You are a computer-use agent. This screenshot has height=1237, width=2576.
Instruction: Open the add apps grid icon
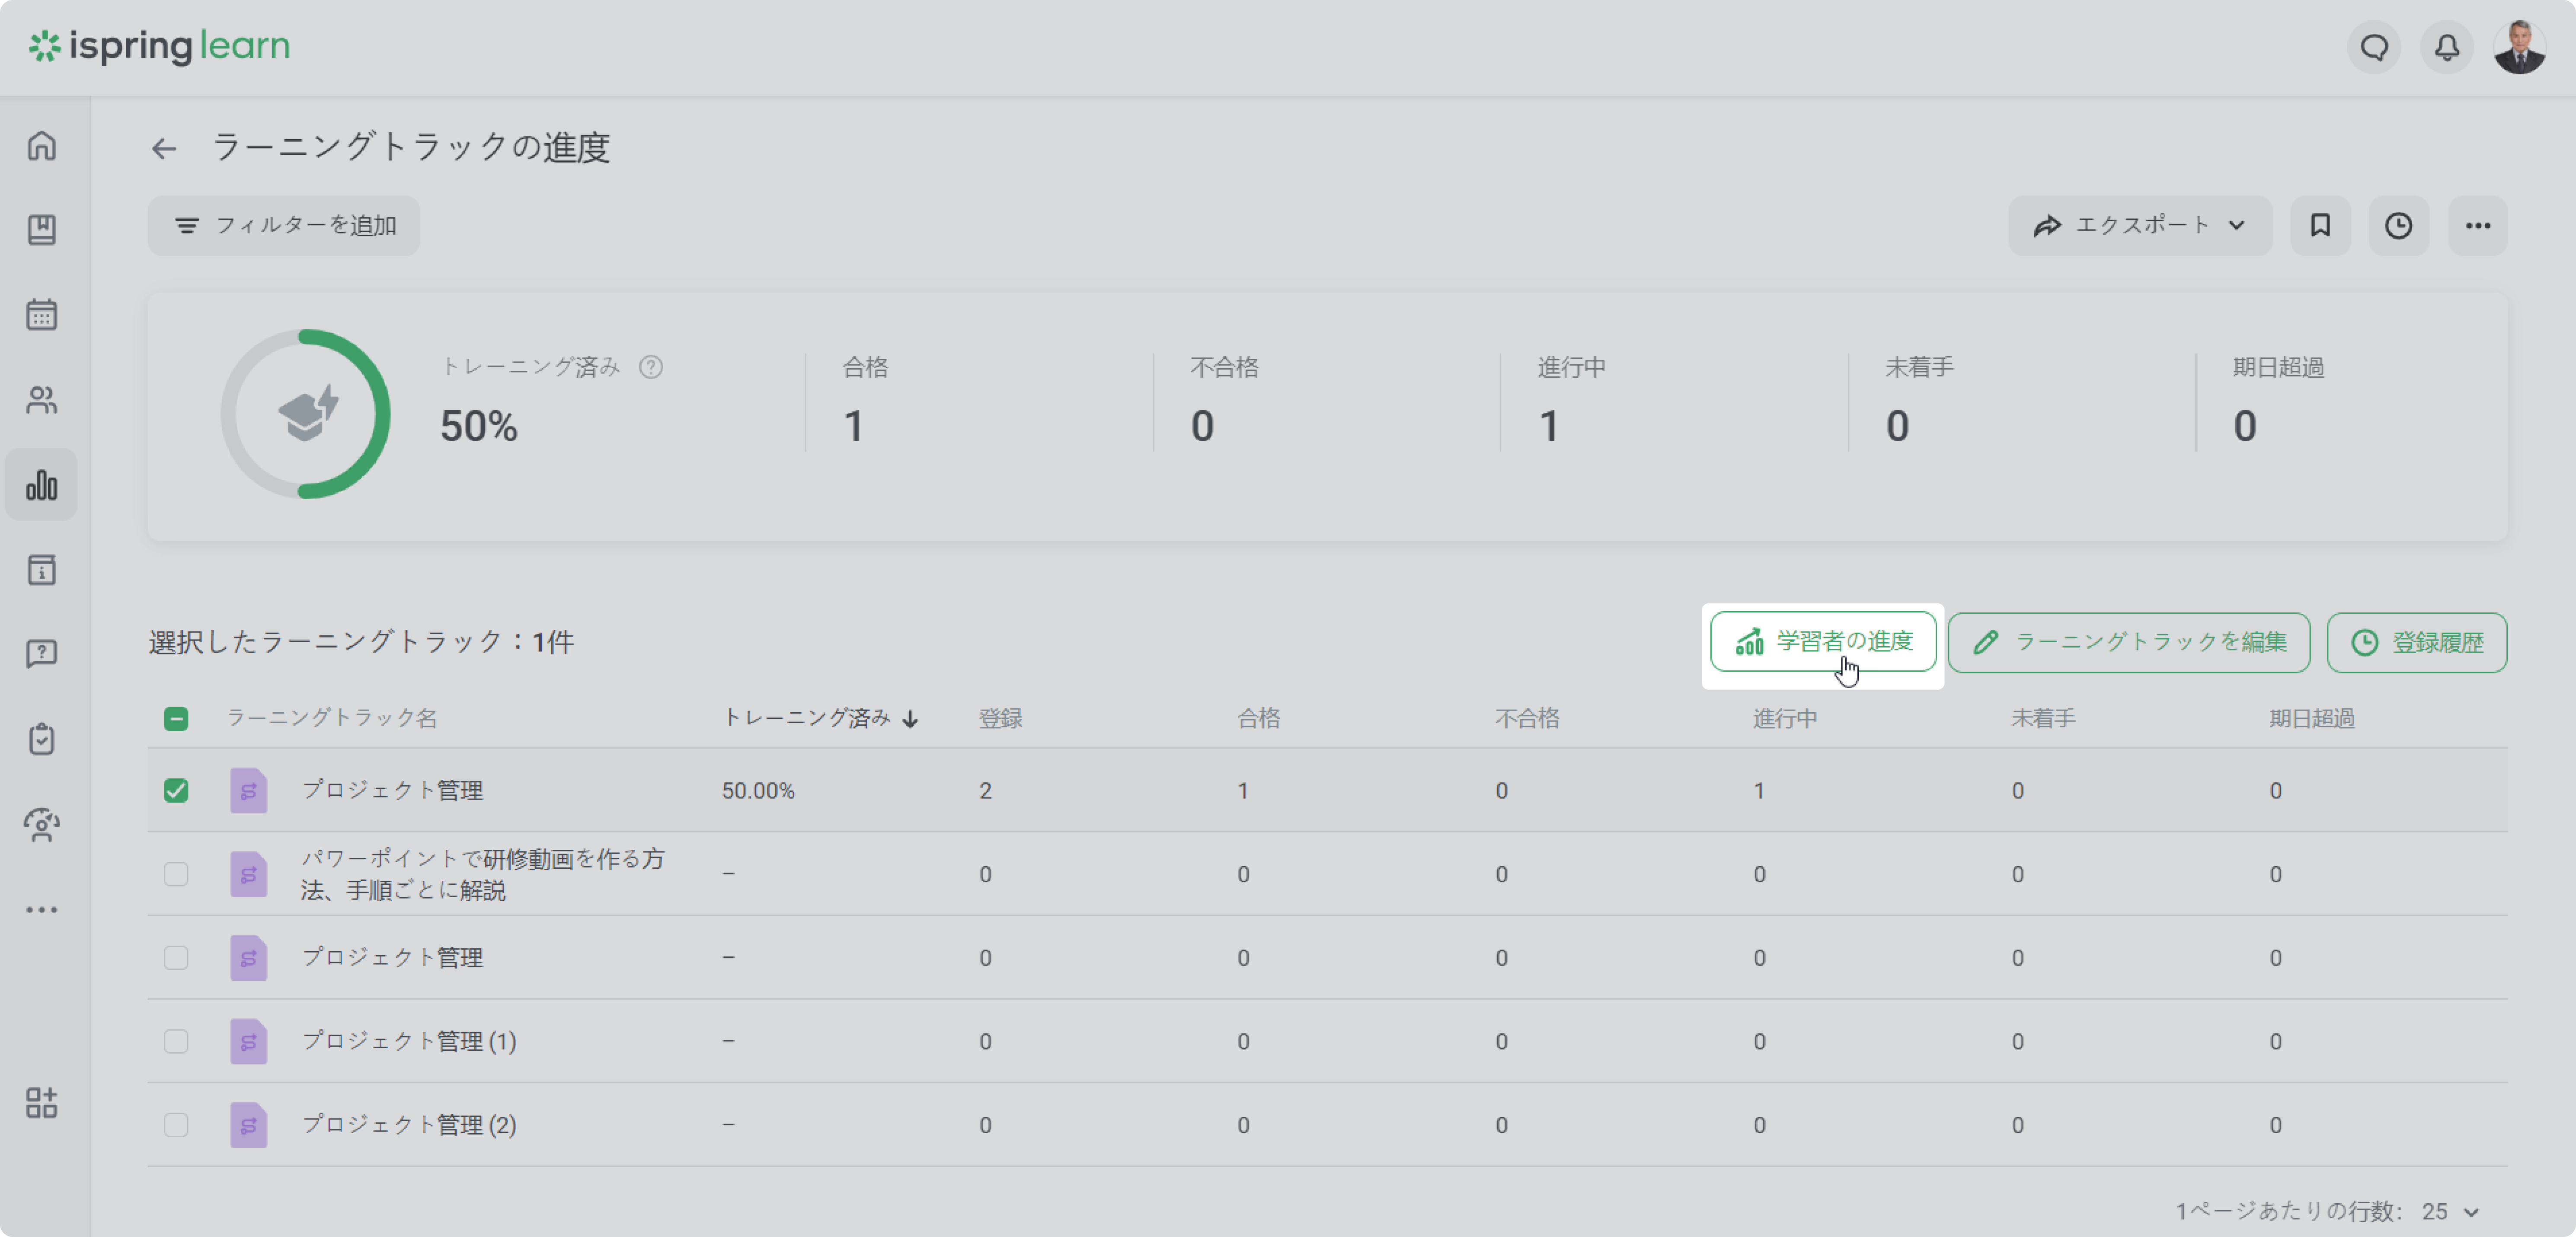click(x=41, y=1103)
